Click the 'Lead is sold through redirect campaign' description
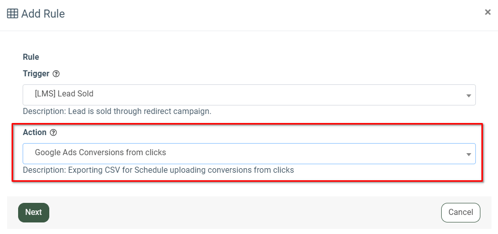 tap(117, 111)
